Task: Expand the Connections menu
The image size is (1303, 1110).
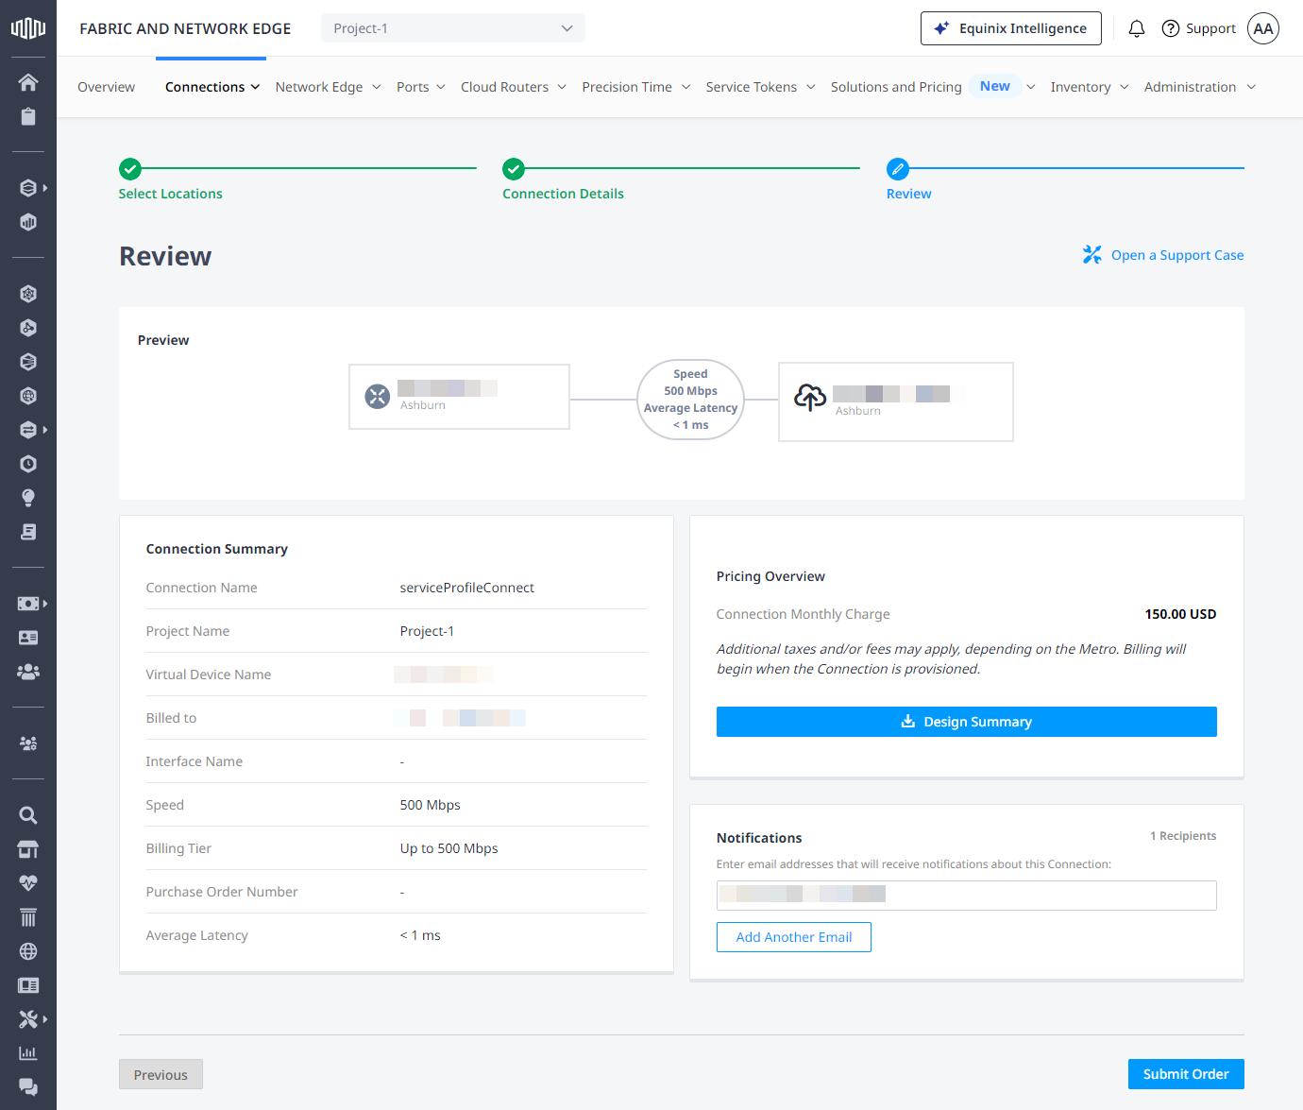Action: coord(212,87)
